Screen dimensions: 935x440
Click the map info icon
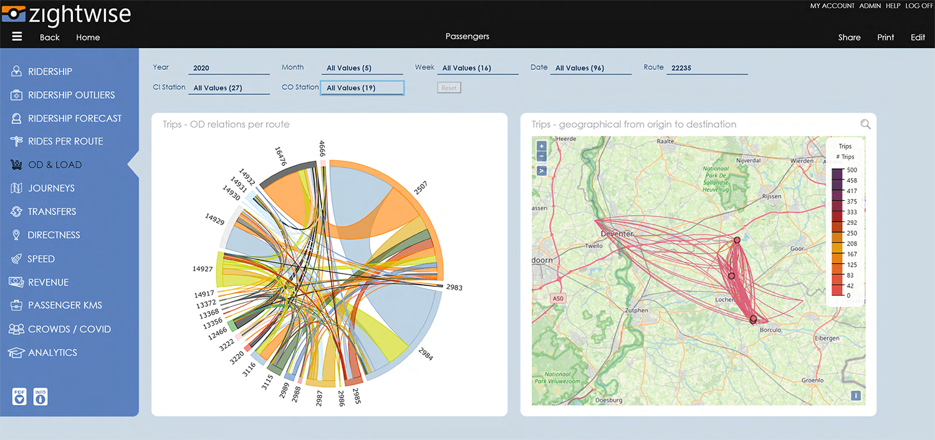(x=856, y=395)
